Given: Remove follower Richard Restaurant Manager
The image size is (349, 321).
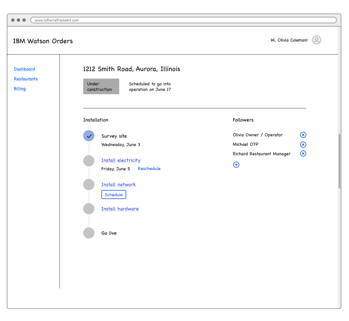Looking at the screenshot, I should click(303, 154).
